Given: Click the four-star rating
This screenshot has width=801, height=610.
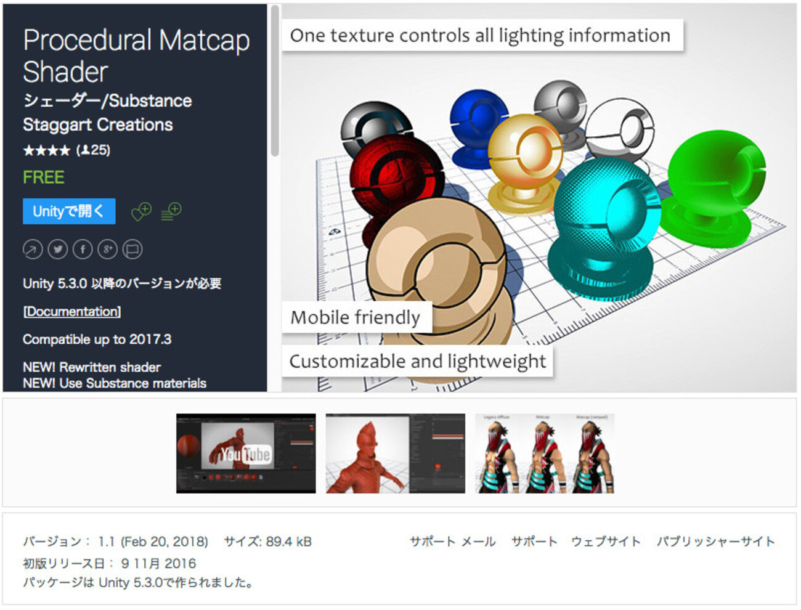Looking at the screenshot, I should pyautogui.click(x=47, y=150).
